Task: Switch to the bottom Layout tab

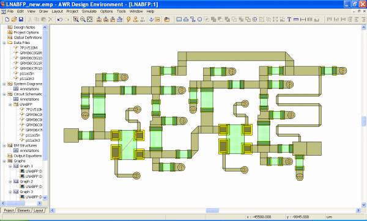Action: tap(38, 210)
